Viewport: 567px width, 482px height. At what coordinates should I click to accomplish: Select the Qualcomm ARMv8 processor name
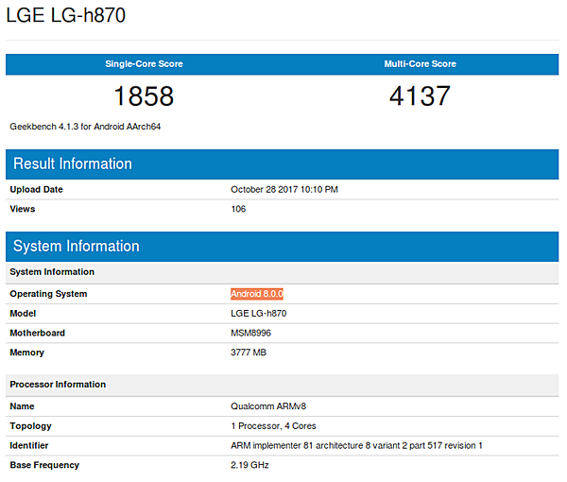click(266, 405)
